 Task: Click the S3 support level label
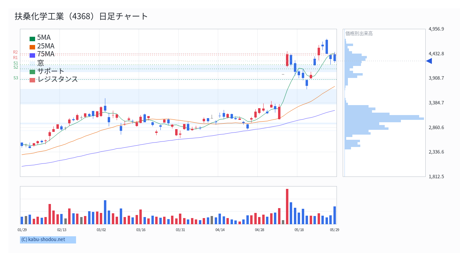15,78
